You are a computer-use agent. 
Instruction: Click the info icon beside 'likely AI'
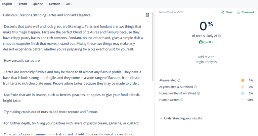pos(220,36)
